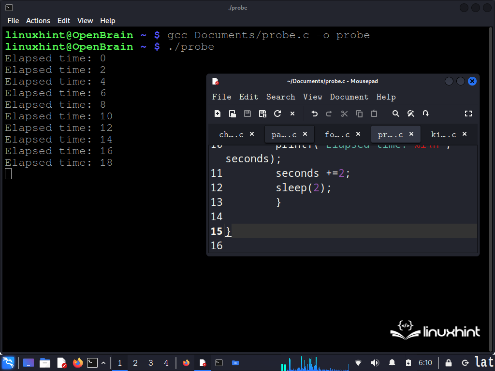
Task: Switch to the ch….c tab
Action: tap(231, 135)
